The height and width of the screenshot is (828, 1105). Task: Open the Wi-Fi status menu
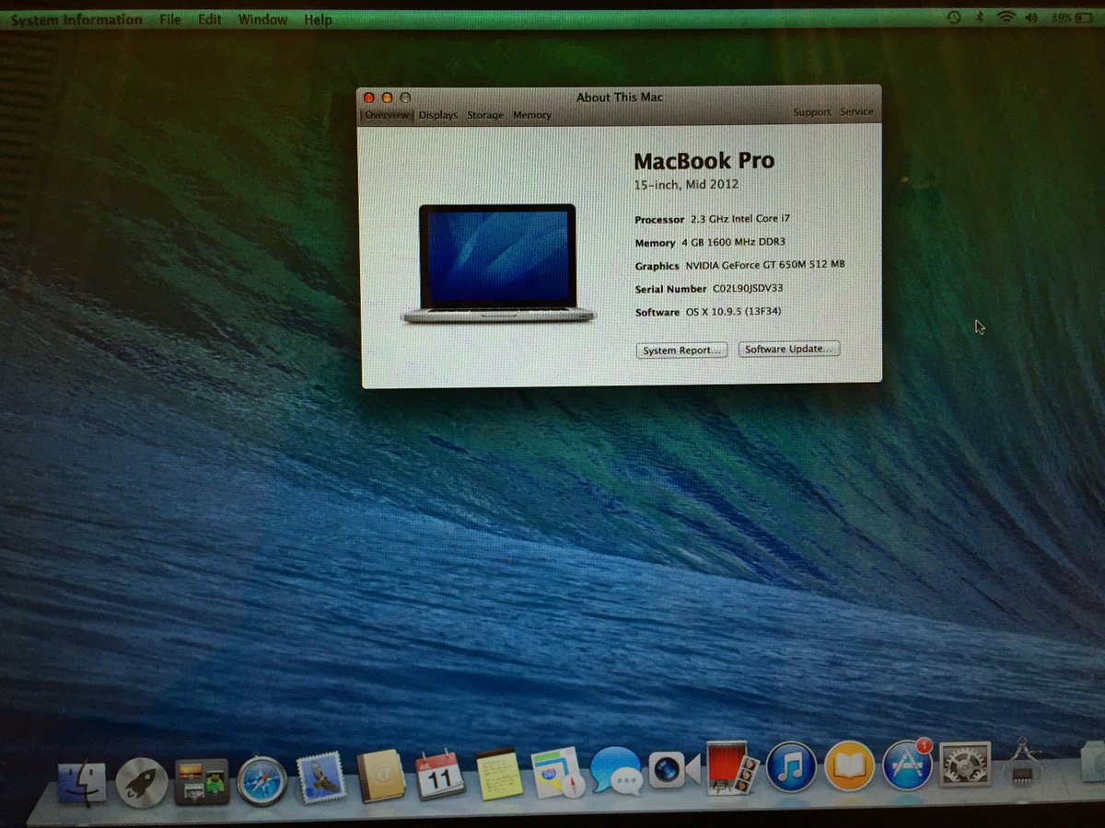click(x=1006, y=17)
